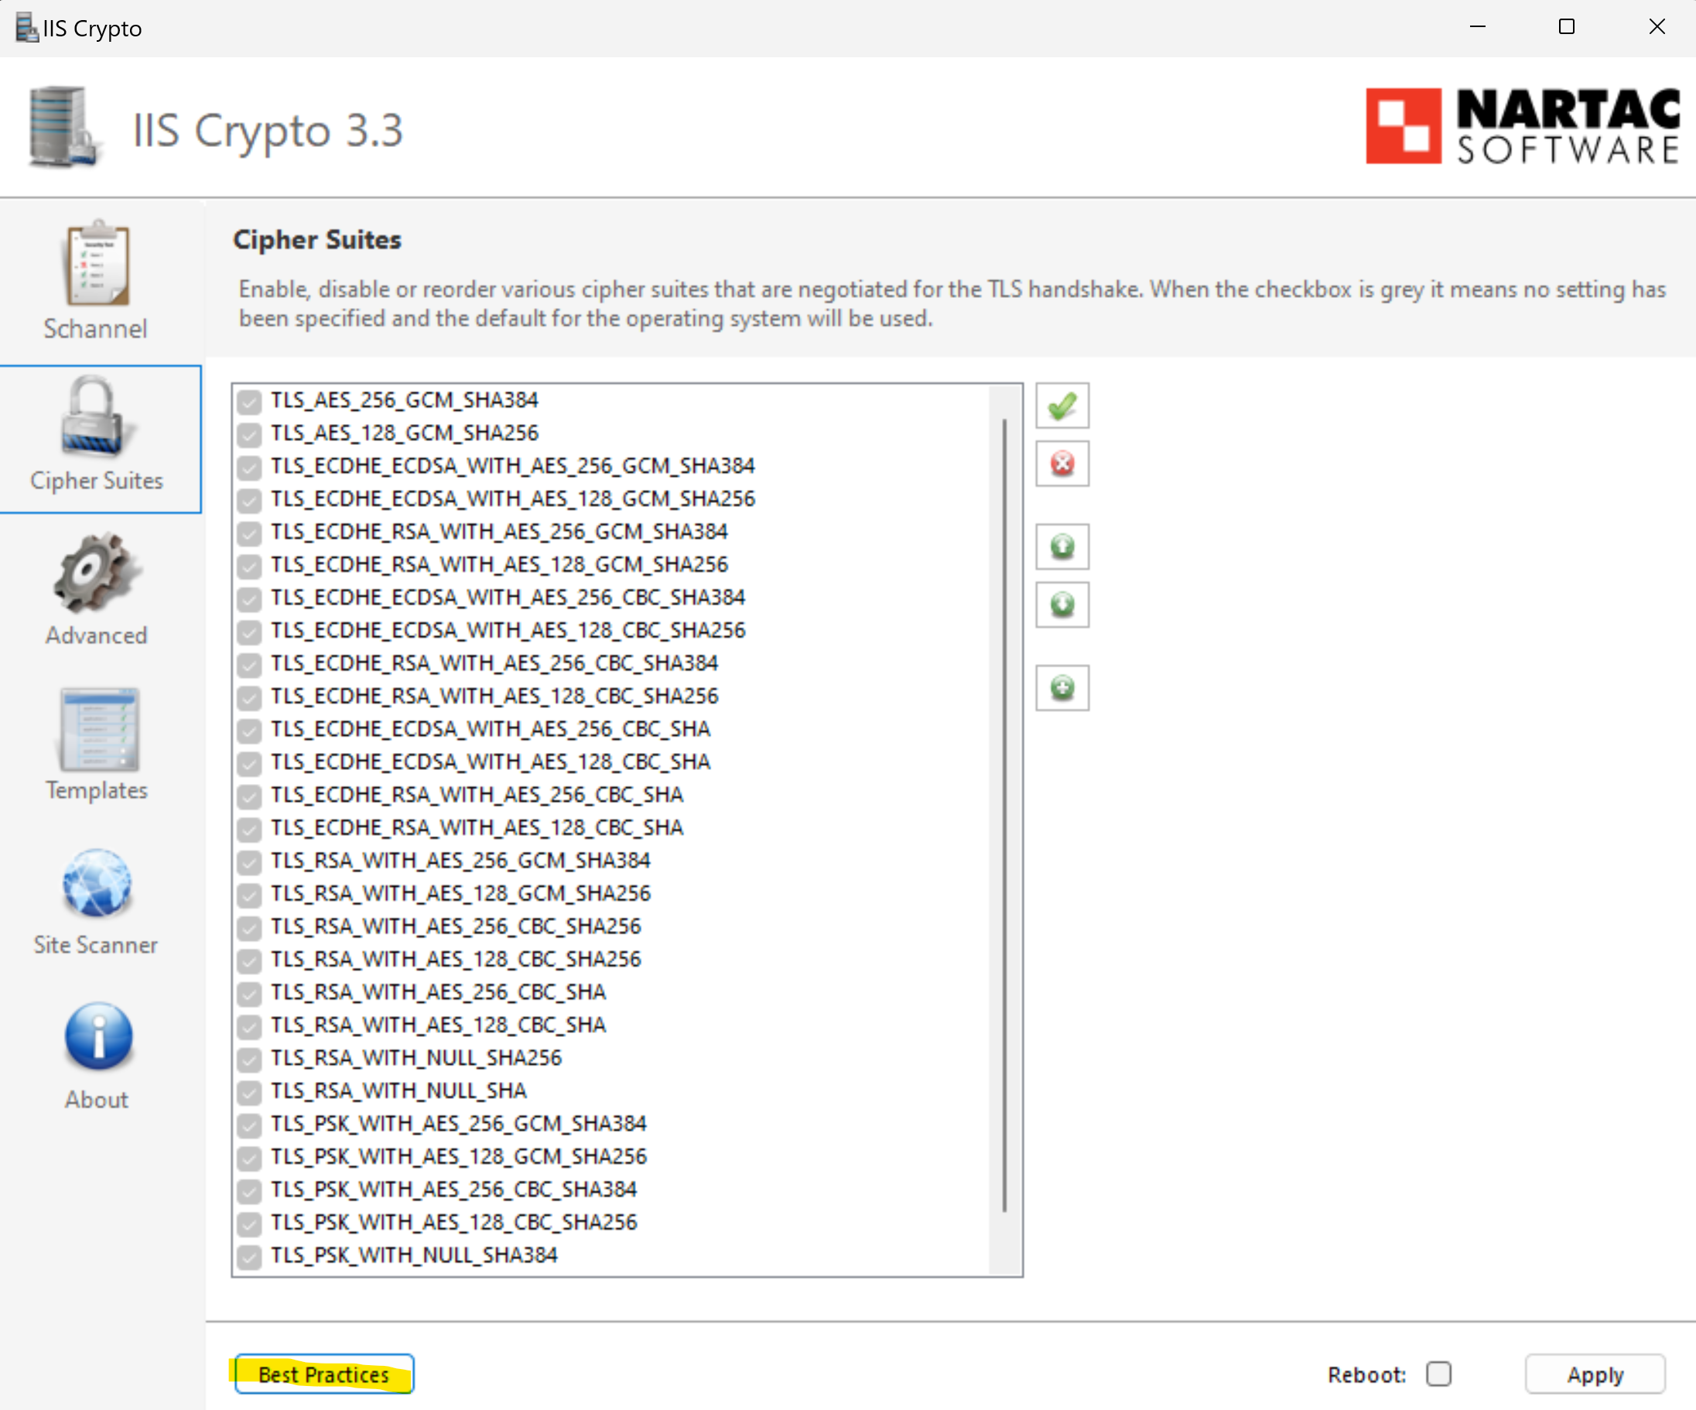Enable the Reboot checkbox
Image resolution: width=1696 pixels, height=1410 pixels.
pos(1438,1374)
